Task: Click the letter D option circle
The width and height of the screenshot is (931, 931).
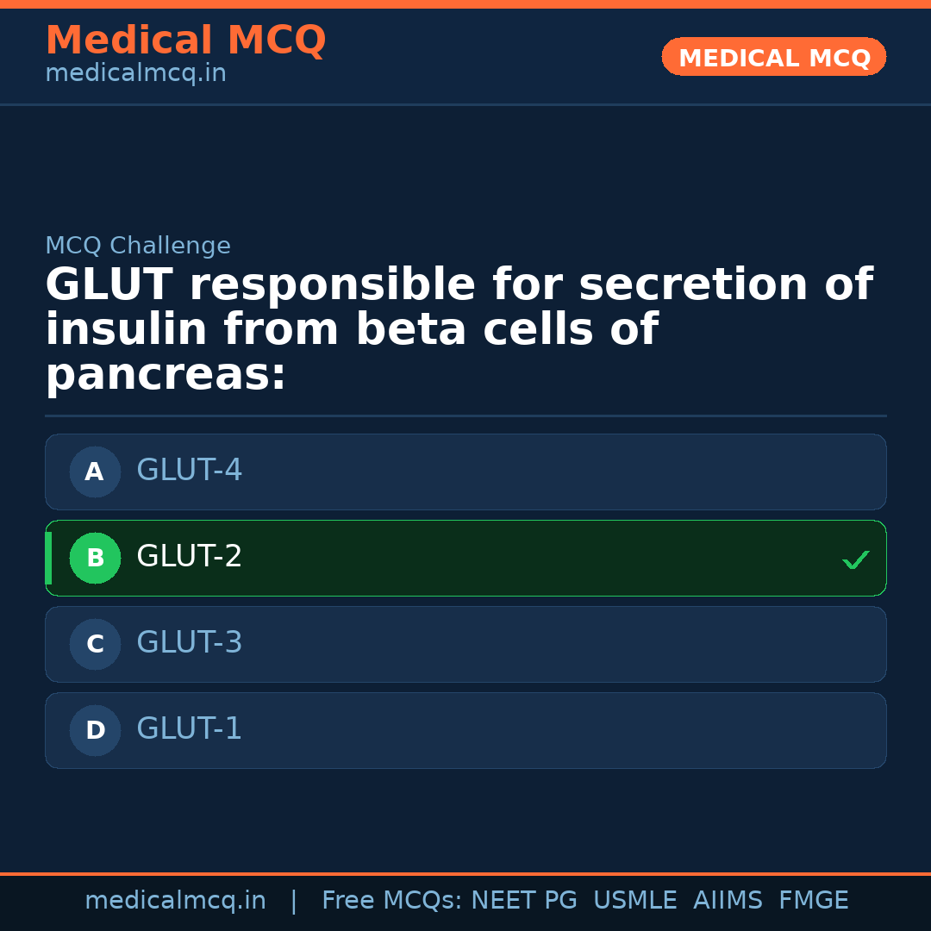Action: pyautogui.click(x=95, y=730)
